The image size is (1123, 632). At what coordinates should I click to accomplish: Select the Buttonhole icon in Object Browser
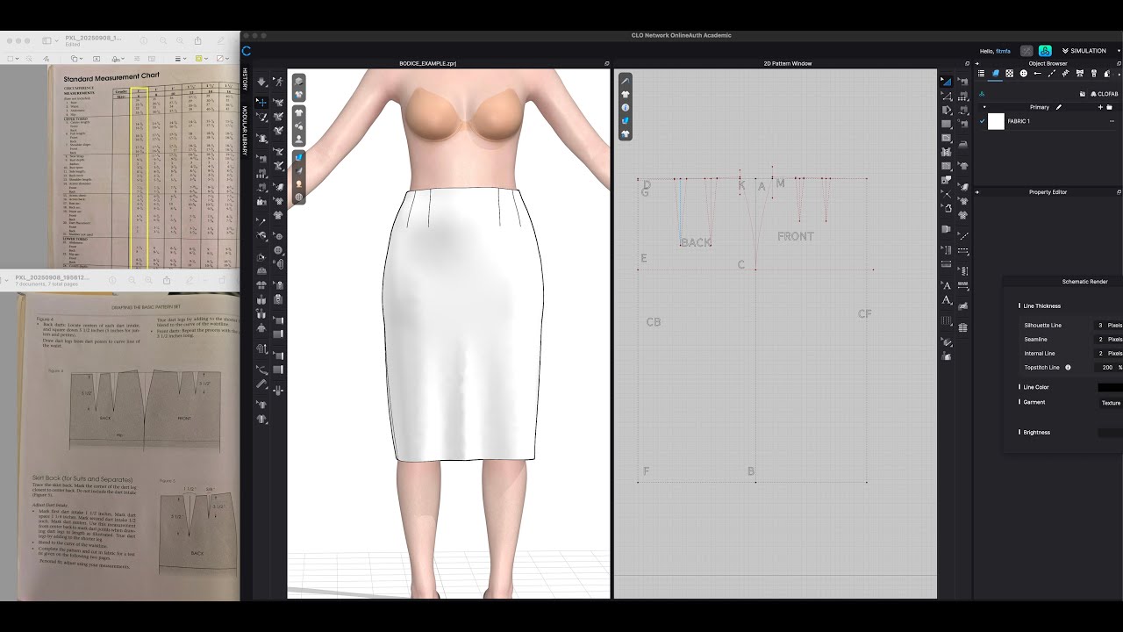[1038, 74]
